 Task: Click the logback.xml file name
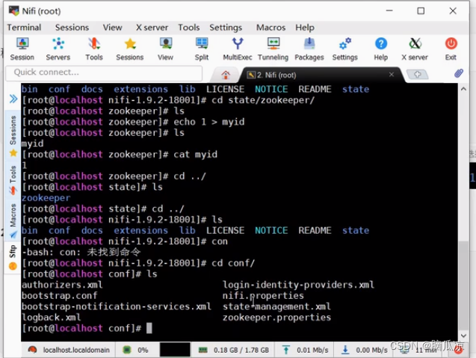click(52, 318)
